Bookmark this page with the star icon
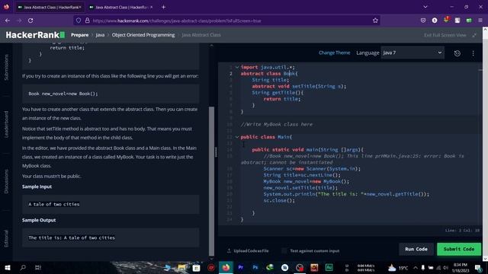This screenshot has height=274, width=488. point(375,21)
